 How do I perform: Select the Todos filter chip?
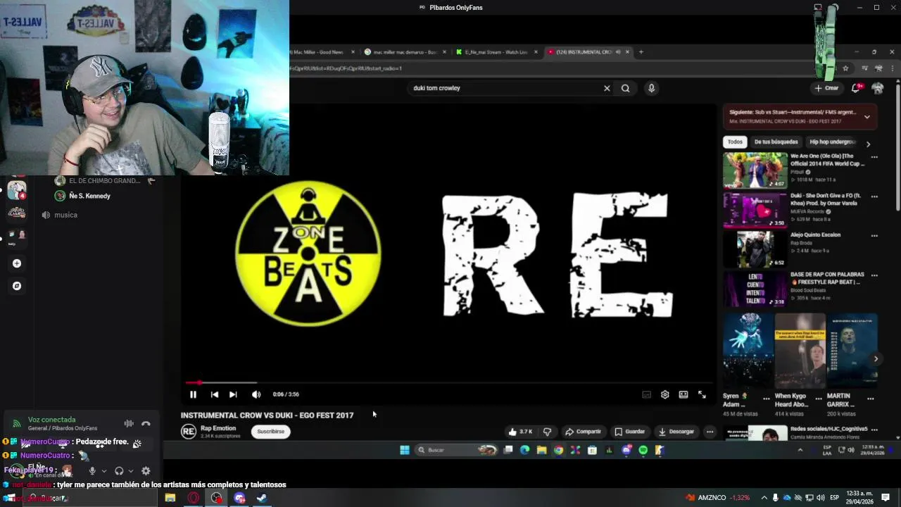point(735,142)
